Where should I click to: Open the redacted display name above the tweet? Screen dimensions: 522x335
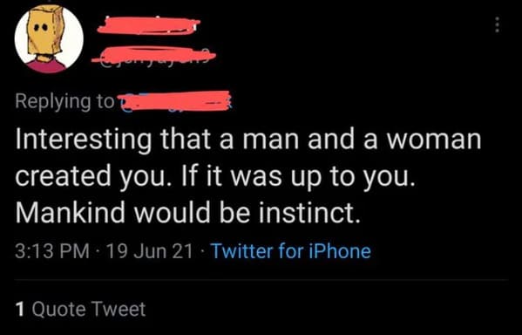149,25
